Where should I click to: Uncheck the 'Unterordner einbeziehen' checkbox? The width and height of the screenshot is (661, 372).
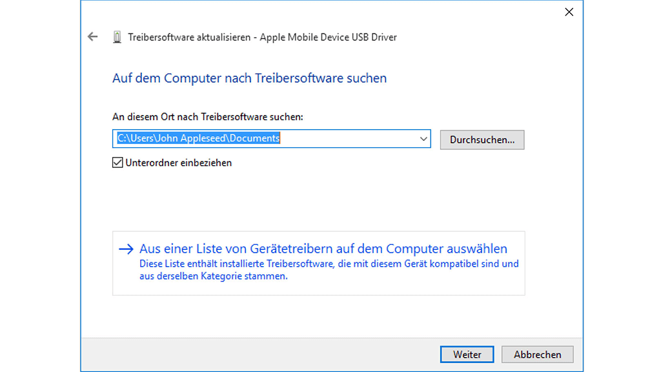(117, 163)
